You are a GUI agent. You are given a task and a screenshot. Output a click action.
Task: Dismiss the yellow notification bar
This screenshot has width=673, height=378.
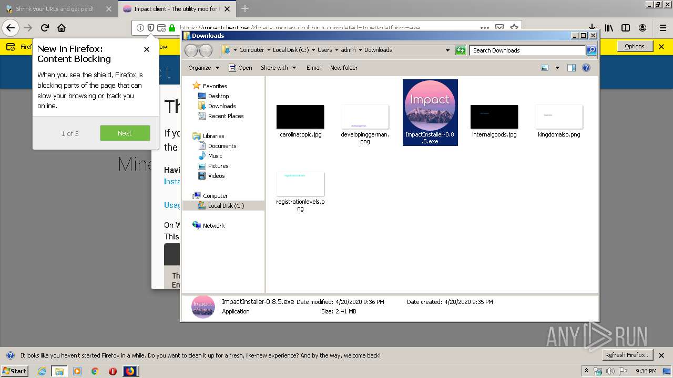tap(662, 46)
